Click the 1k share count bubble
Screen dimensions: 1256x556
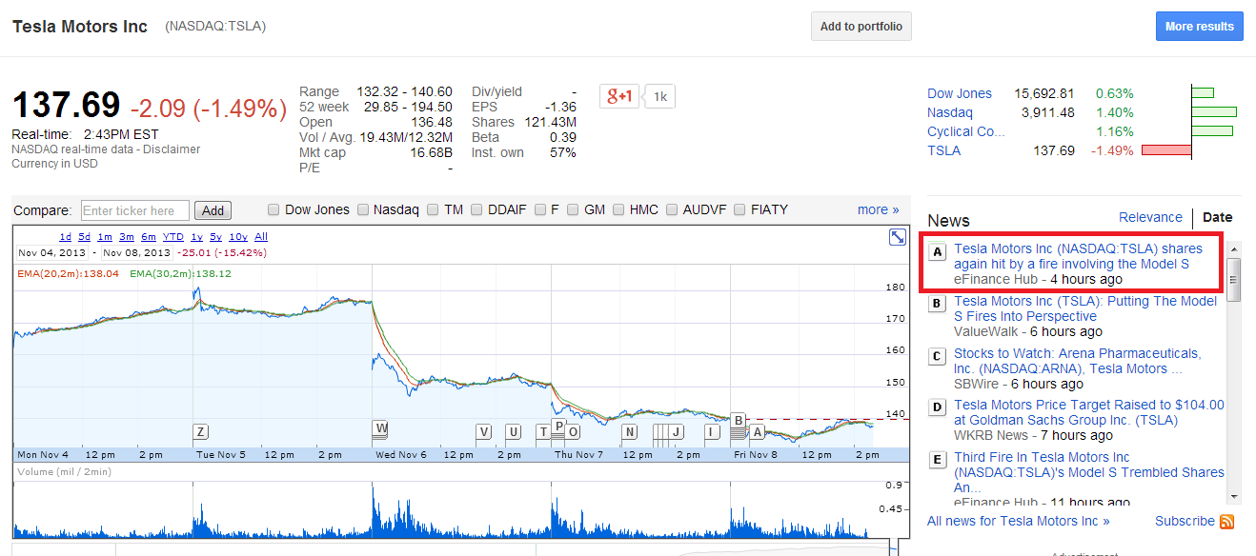click(659, 96)
